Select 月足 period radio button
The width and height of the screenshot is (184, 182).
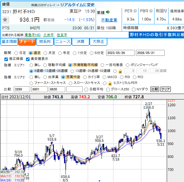pos(45,53)
